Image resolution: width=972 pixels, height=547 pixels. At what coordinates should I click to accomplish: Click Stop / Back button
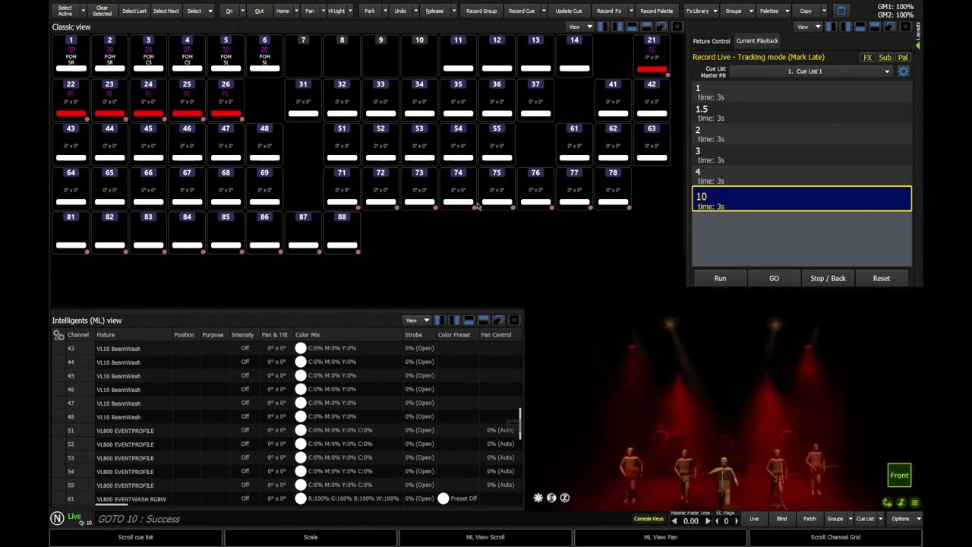pyautogui.click(x=828, y=278)
